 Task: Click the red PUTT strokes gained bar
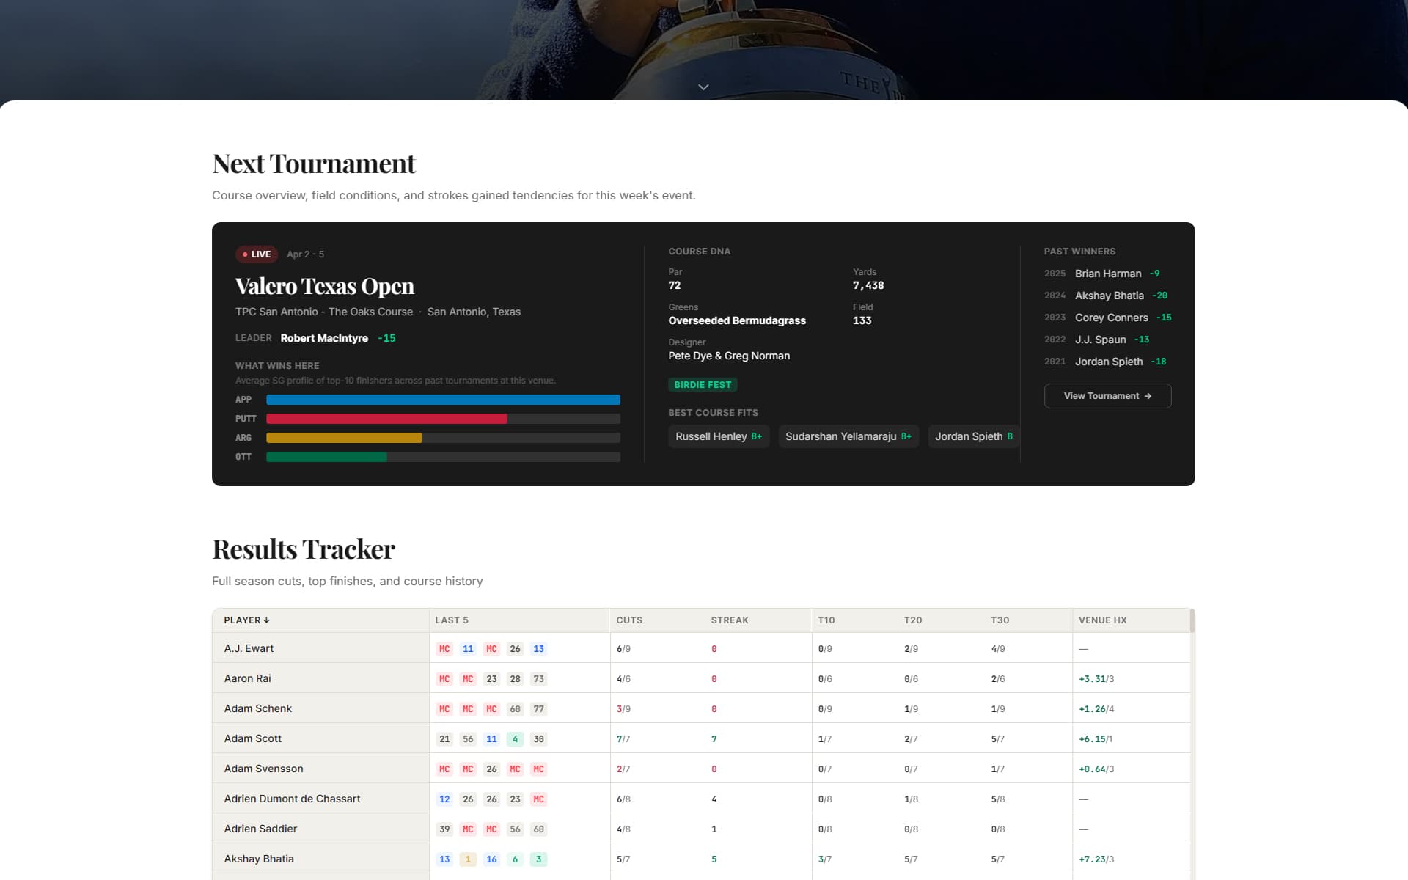[x=386, y=419]
